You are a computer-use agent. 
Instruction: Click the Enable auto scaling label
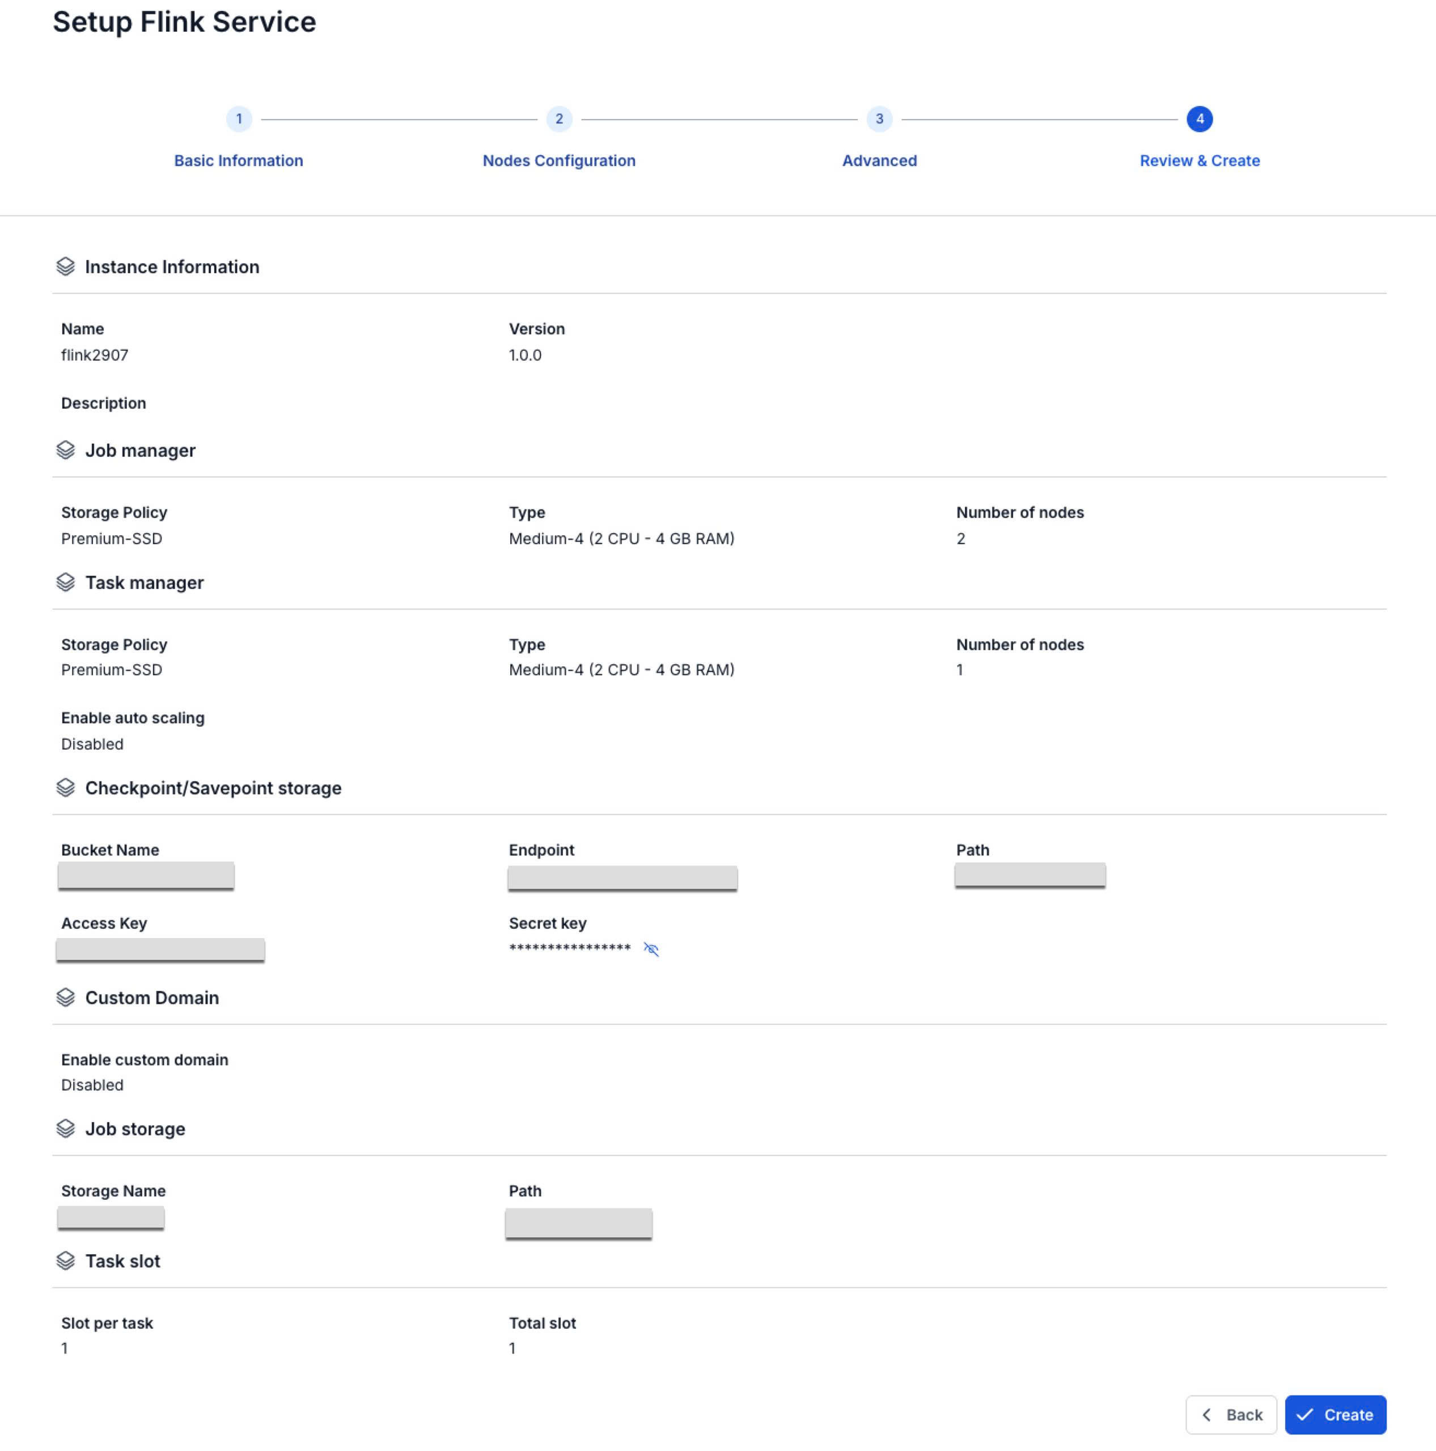[133, 718]
